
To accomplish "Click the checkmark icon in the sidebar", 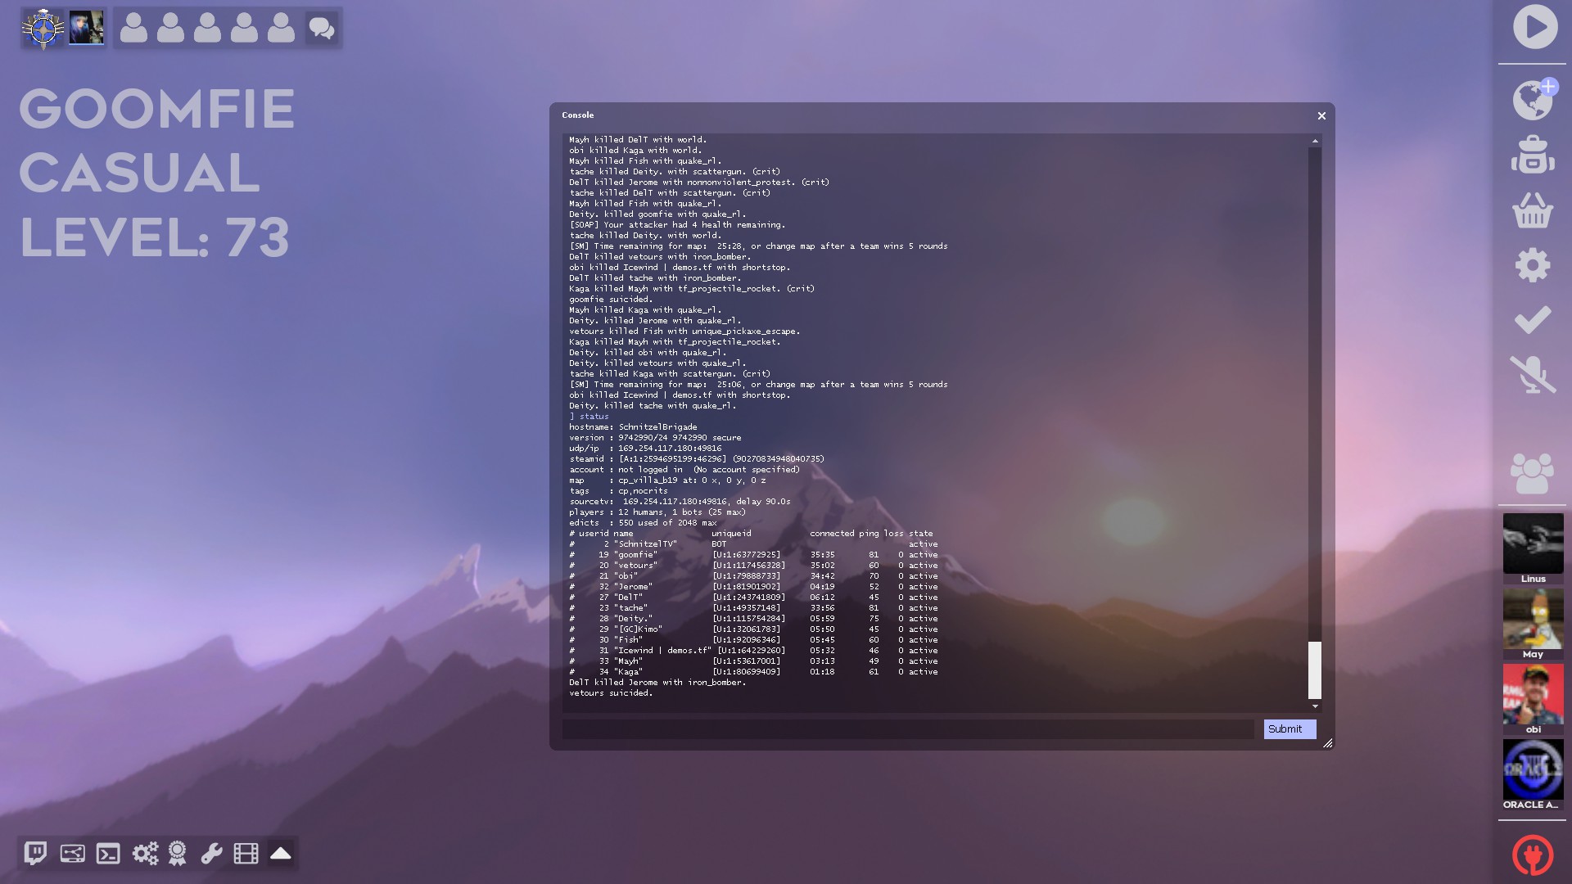I will click(x=1533, y=319).
